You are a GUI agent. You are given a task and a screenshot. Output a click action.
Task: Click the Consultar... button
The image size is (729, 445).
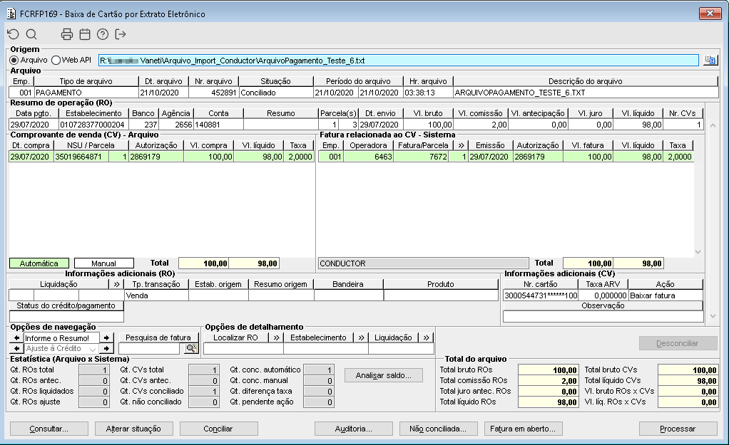49,429
